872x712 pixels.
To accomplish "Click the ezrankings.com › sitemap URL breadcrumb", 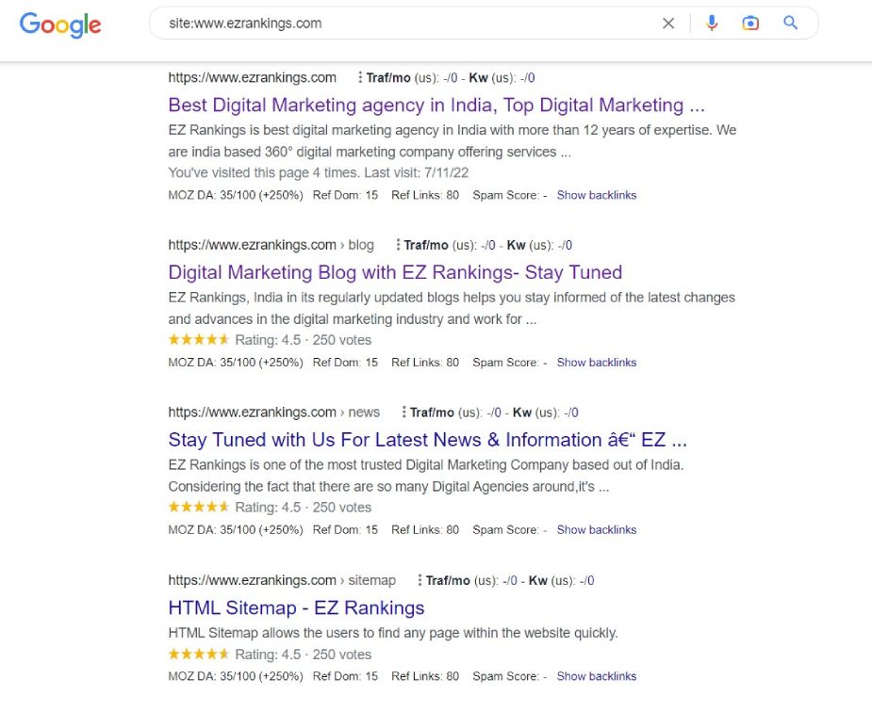I will tap(282, 580).
